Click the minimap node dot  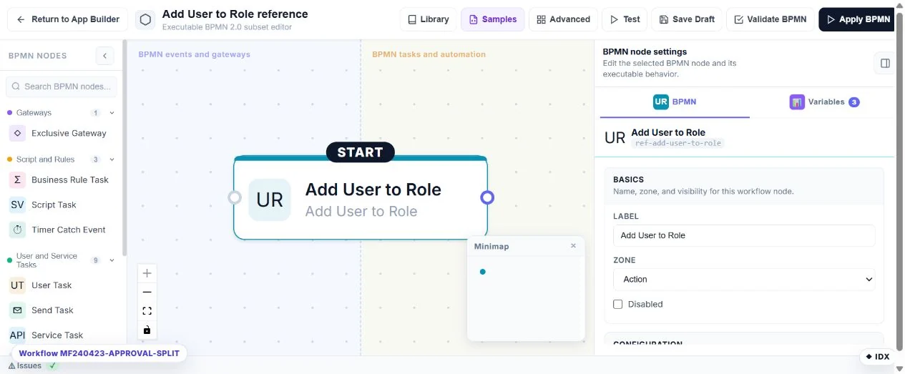pos(483,272)
